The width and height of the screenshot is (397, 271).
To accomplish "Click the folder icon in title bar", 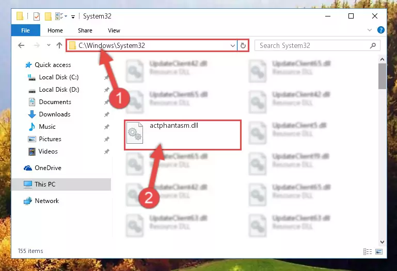I will (x=20, y=16).
